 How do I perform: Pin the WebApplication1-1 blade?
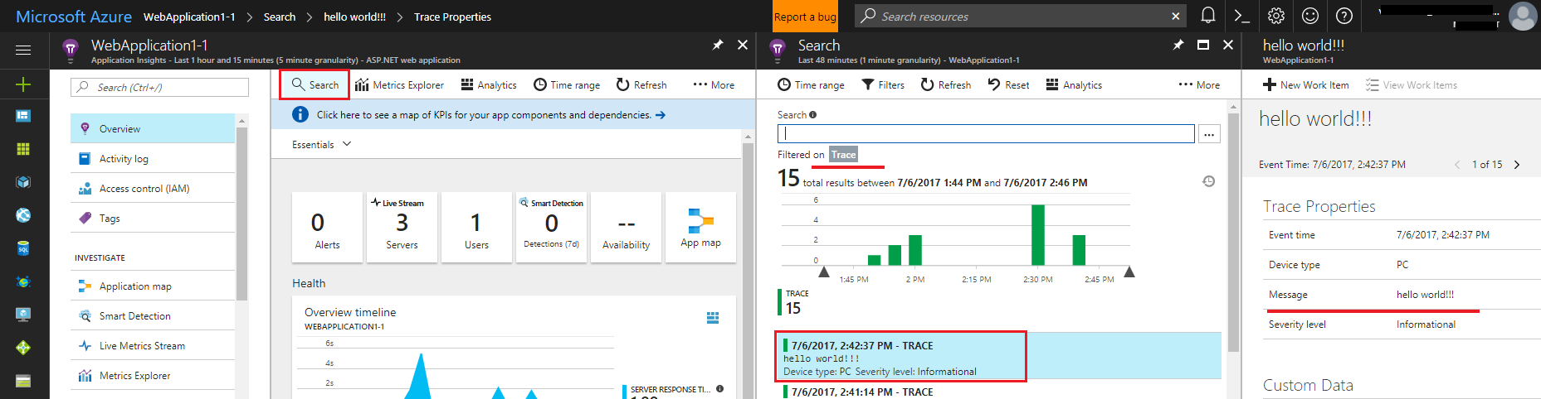tap(718, 45)
